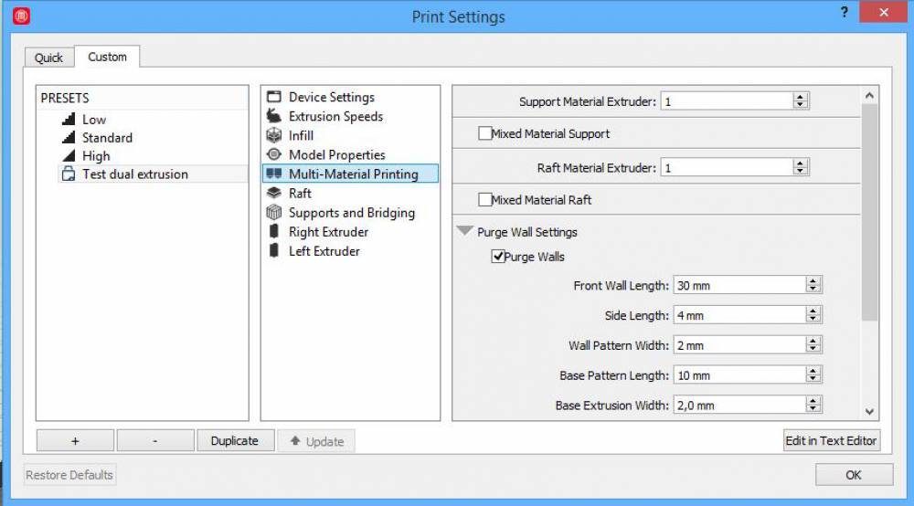Enable the Mixed Material Support checkbox
Image resolution: width=914 pixels, height=506 pixels.
(x=484, y=133)
